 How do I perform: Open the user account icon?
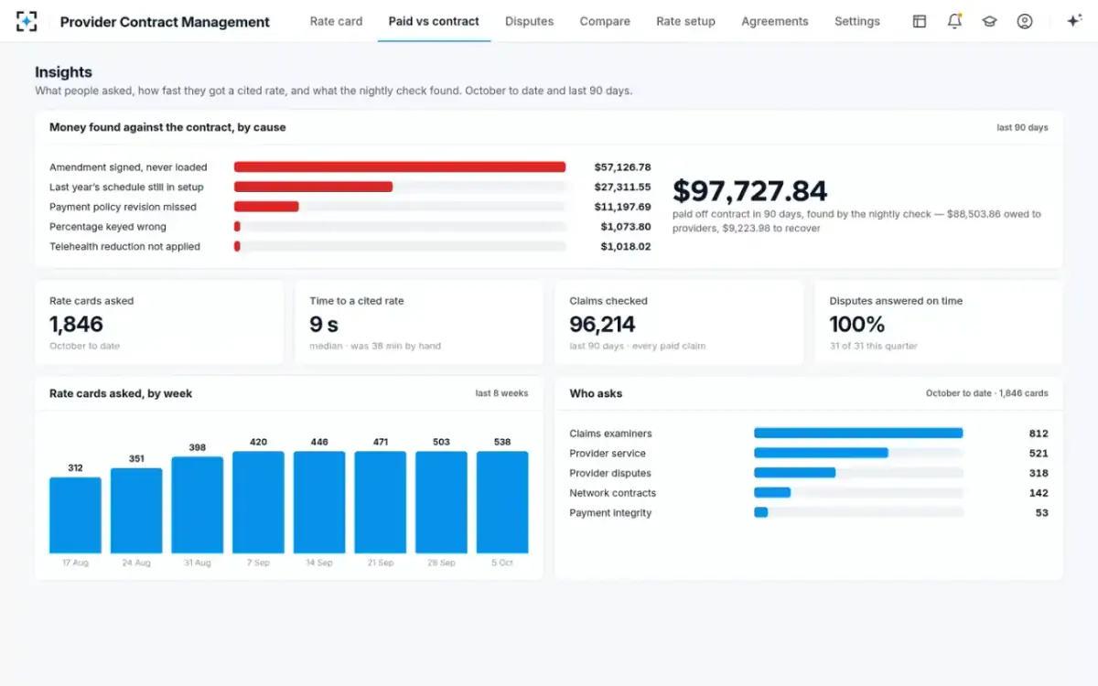(1025, 21)
